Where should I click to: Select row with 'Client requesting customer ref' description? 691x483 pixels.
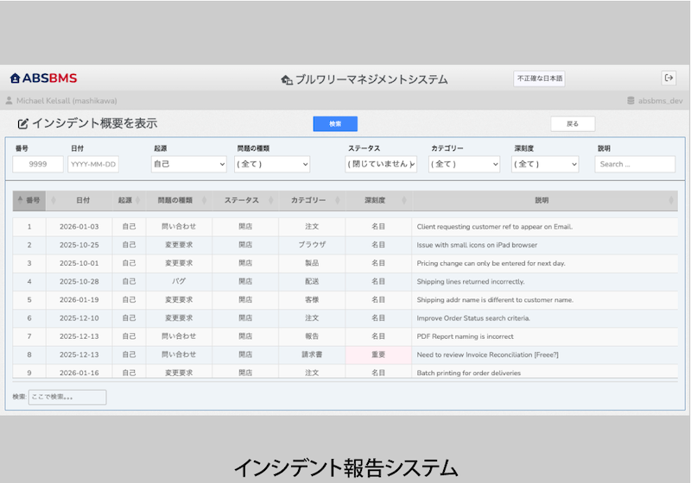pyautogui.click(x=345, y=227)
